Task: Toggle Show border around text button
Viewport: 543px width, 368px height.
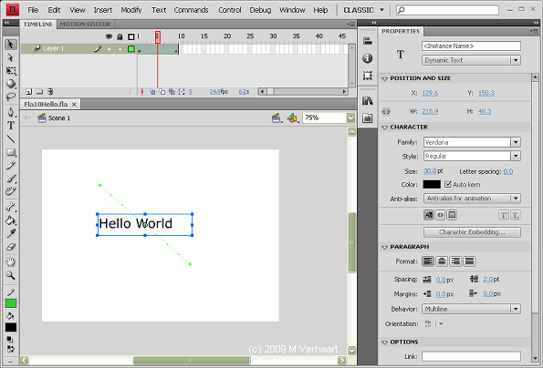Action: (x=452, y=215)
